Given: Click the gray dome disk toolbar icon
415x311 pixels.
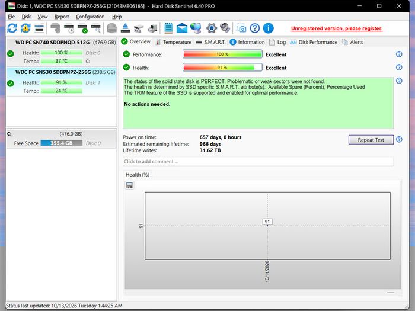Looking at the screenshot, I should (x=111, y=28).
